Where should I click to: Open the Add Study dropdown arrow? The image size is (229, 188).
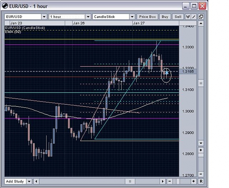click(29, 181)
